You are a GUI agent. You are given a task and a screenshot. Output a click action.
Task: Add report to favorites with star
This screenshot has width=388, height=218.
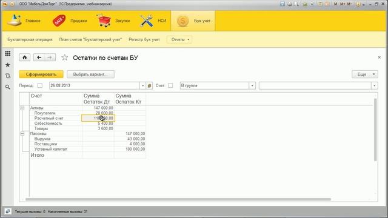(x=65, y=58)
